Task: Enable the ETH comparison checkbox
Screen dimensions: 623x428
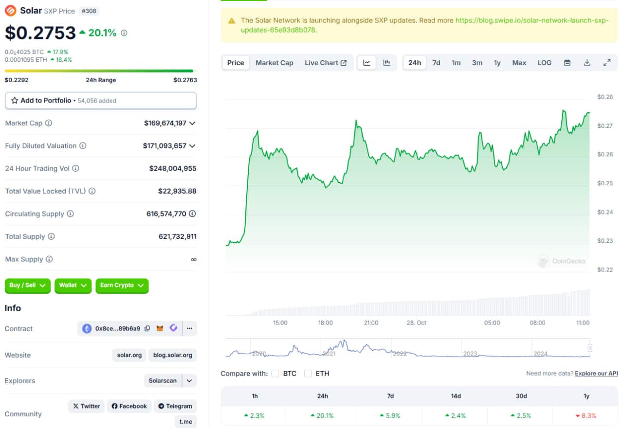Action: coord(308,374)
